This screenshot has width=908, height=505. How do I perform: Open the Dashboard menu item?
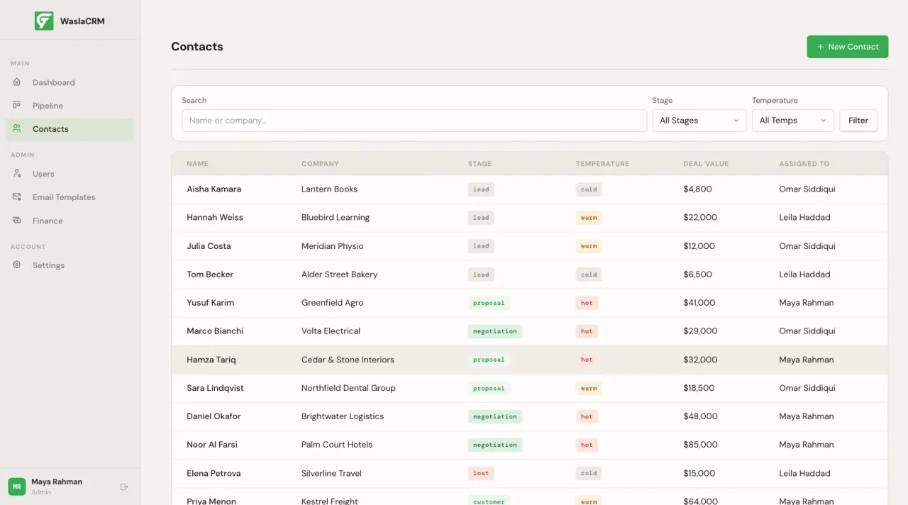point(70,82)
